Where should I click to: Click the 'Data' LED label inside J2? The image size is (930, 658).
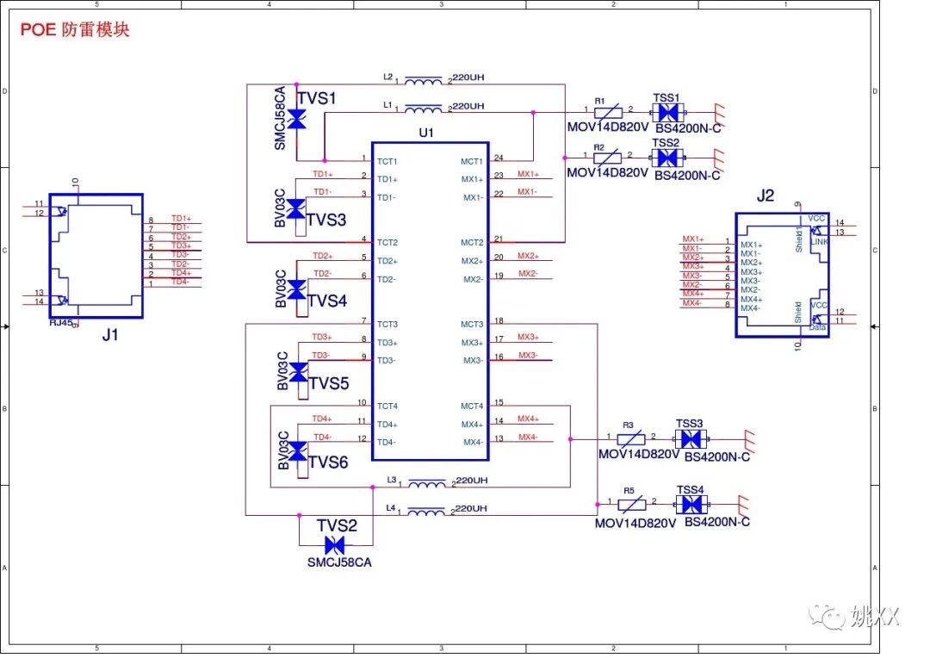(818, 327)
